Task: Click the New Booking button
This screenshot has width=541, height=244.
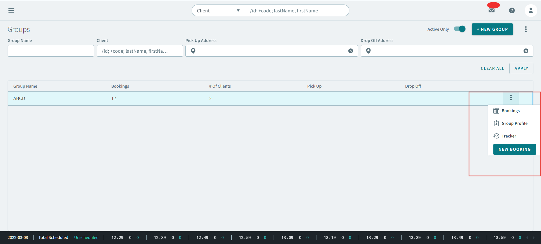Action: tap(515, 149)
